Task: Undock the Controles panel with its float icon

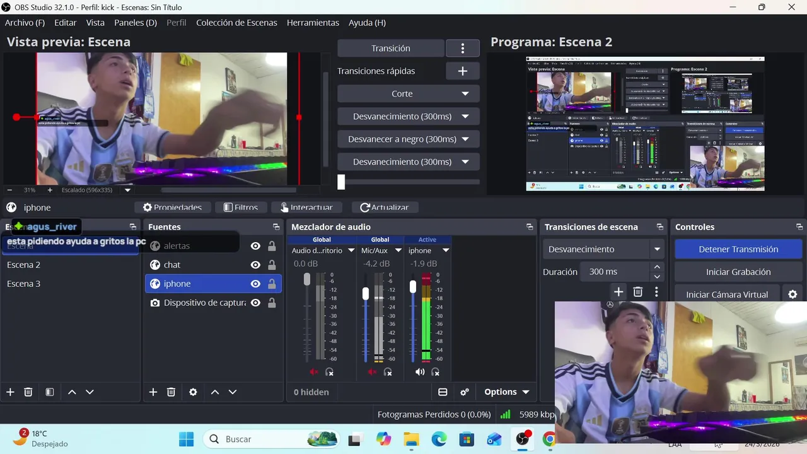Action: pyautogui.click(x=799, y=227)
